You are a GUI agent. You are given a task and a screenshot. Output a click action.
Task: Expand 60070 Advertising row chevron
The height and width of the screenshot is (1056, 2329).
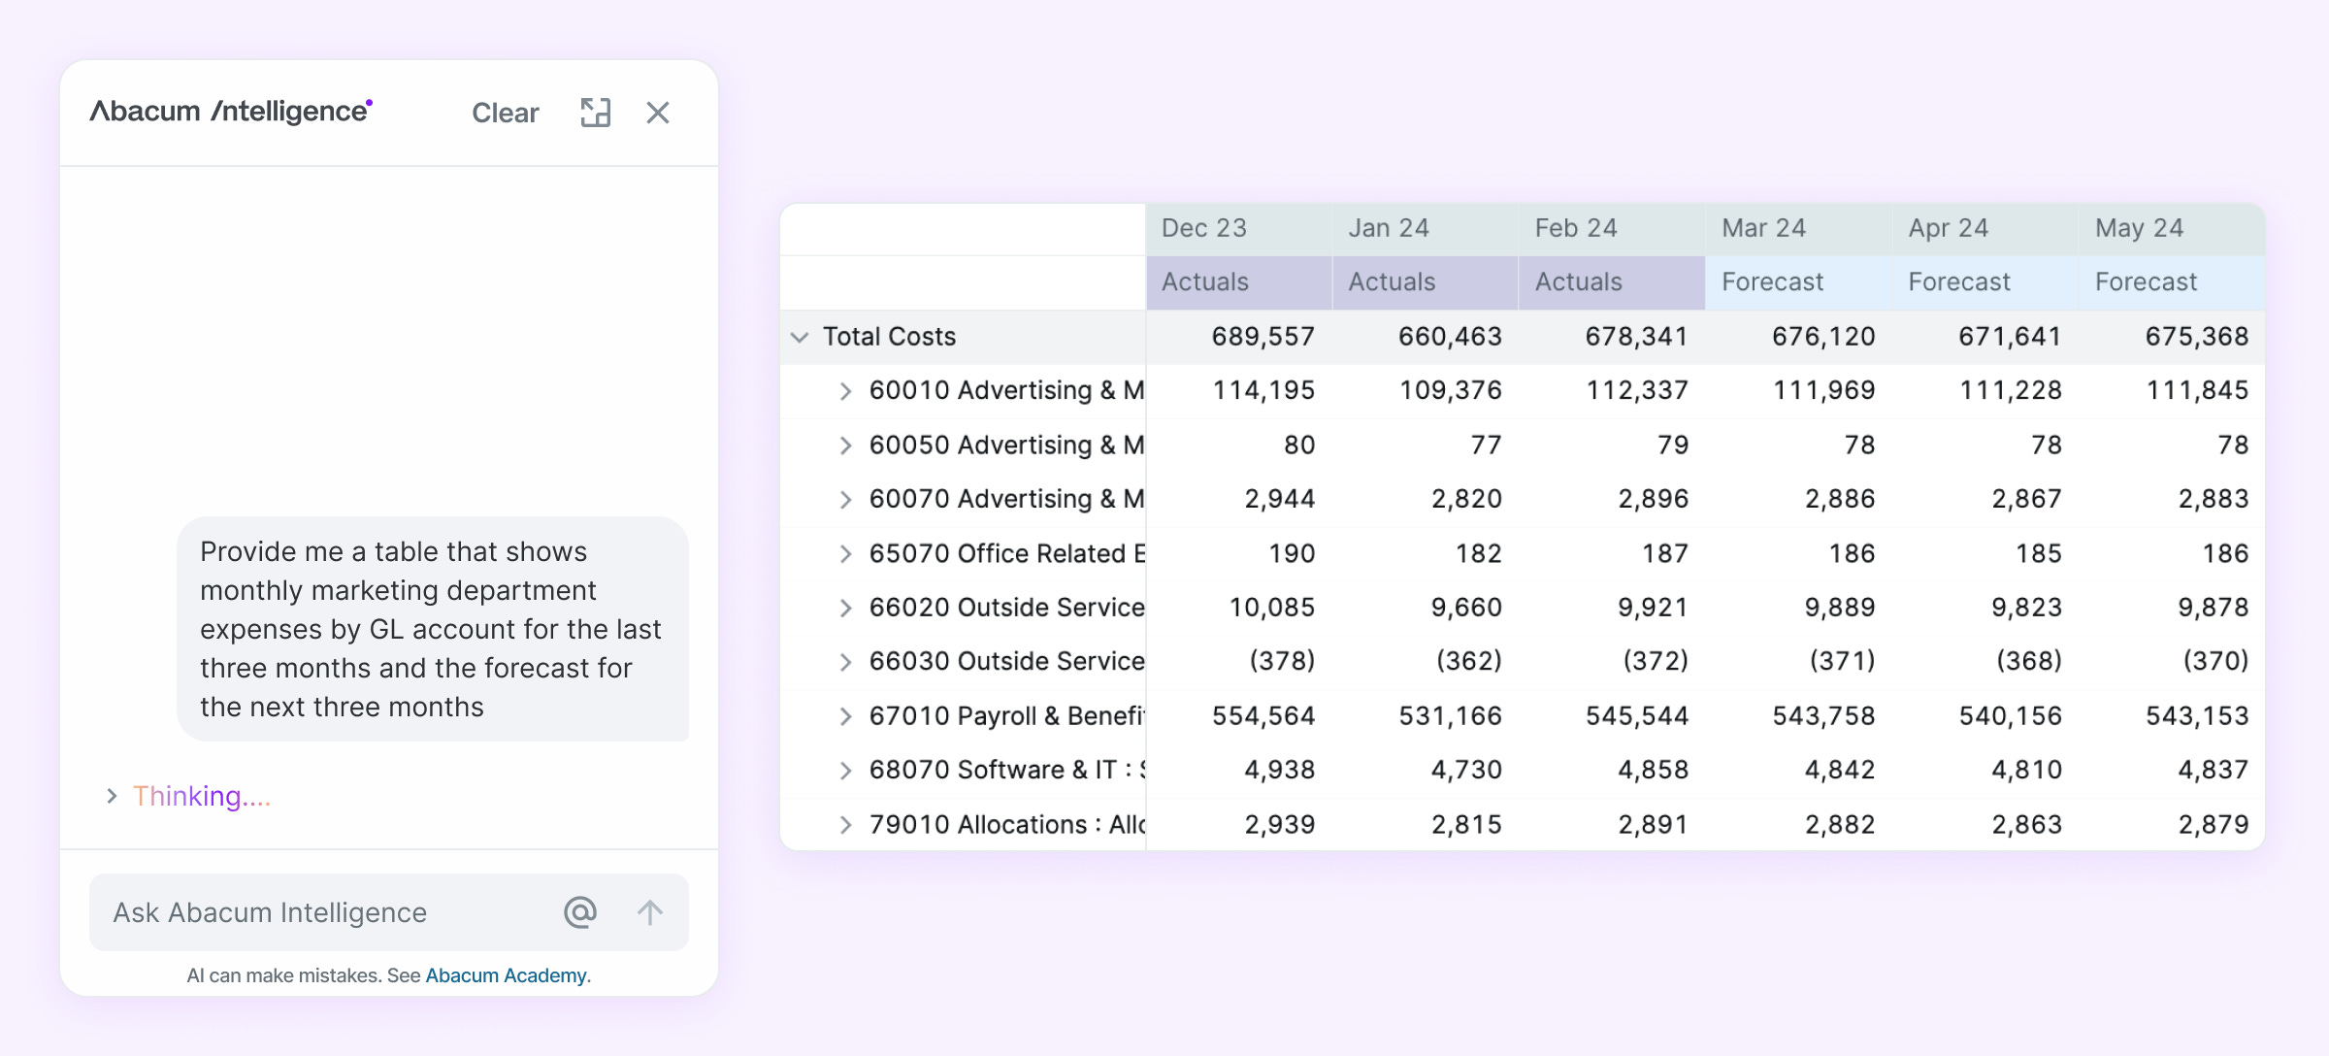(845, 500)
